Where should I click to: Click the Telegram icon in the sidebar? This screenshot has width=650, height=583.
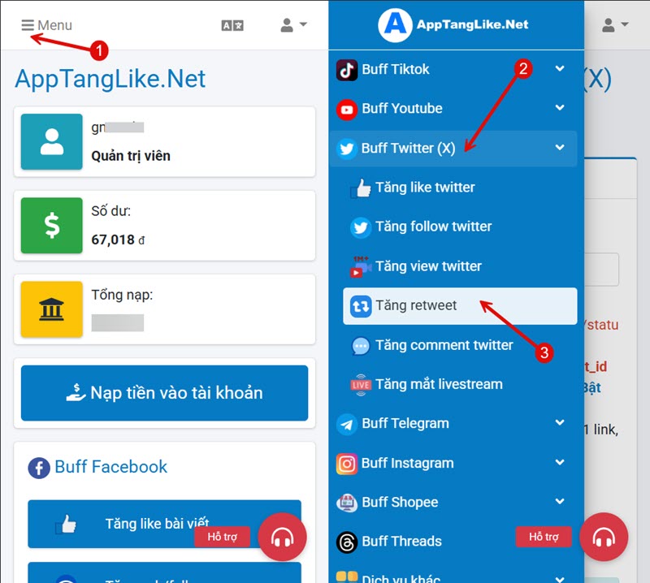[x=347, y=425]
